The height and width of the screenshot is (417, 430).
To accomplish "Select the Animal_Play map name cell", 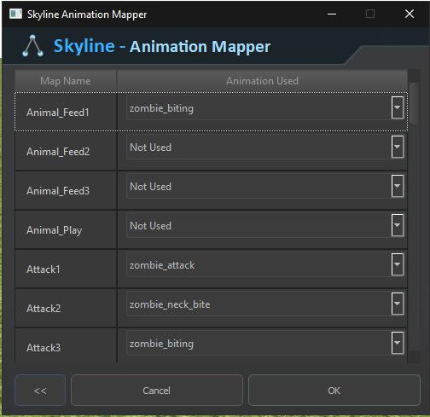I will 66,229.
